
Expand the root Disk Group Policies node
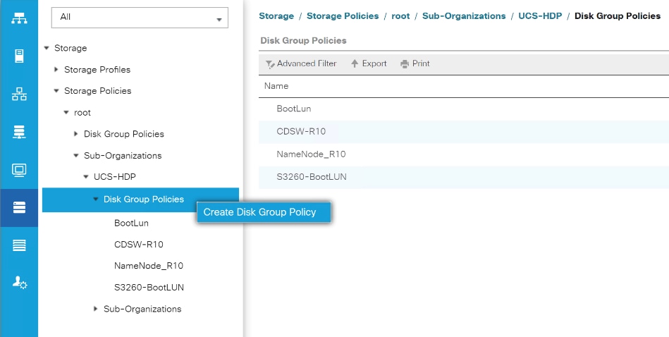pos(77,134)
